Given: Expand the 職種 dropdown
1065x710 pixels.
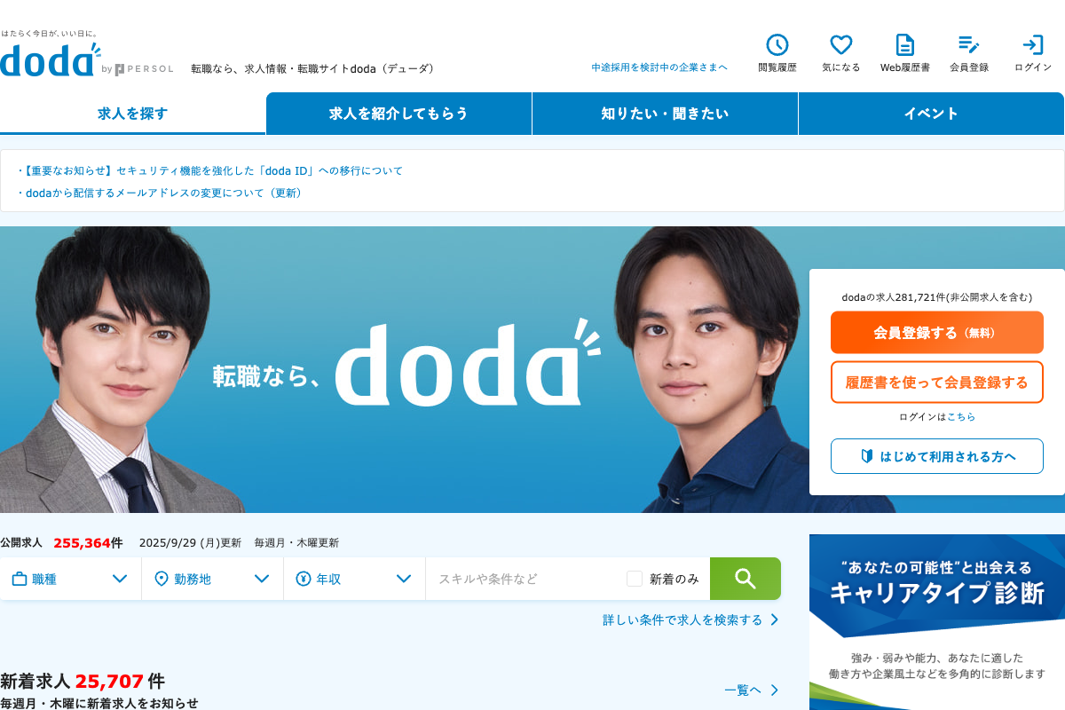Looking at the screenshot, I should pyautogui.click(x=71, y=579).
